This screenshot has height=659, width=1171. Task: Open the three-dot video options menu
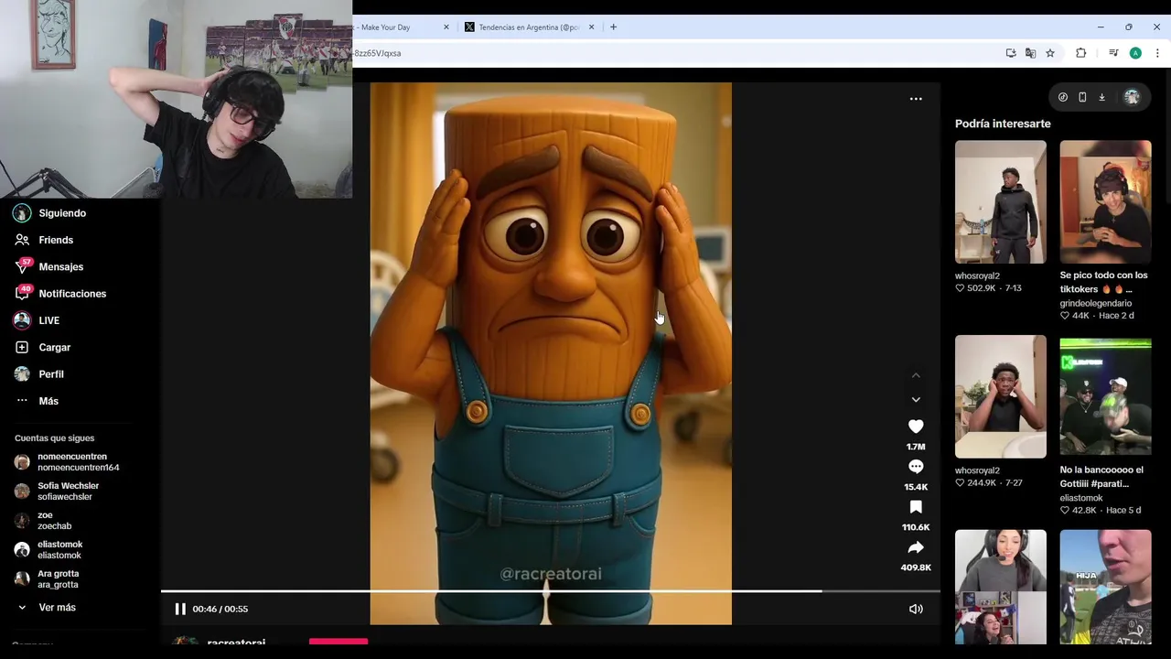coord(916,99)
